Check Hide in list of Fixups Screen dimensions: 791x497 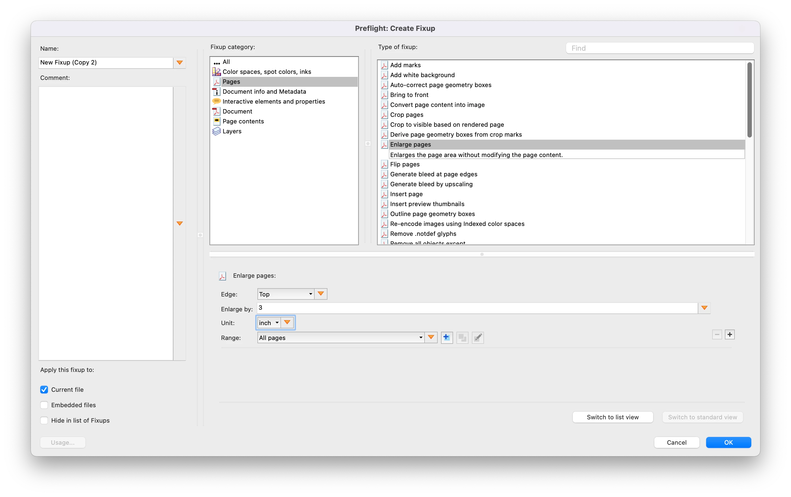coord(44,420)
